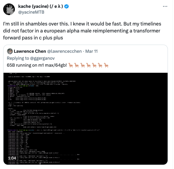Click the second llama emoji

pyautogui.click(x=77, y=65)
